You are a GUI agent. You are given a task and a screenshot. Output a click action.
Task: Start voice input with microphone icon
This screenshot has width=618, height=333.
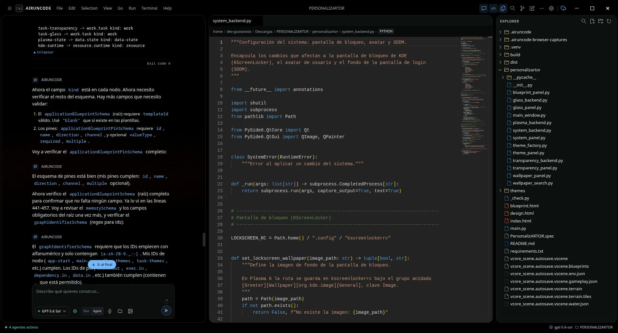110,311
